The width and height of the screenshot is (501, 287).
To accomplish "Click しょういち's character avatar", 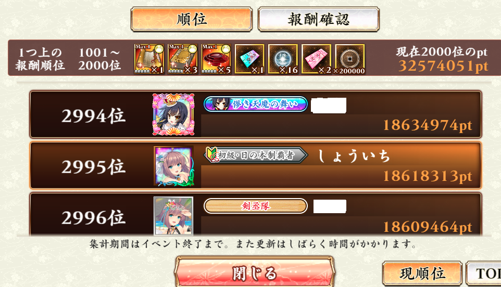I will (x=173, y=165).
